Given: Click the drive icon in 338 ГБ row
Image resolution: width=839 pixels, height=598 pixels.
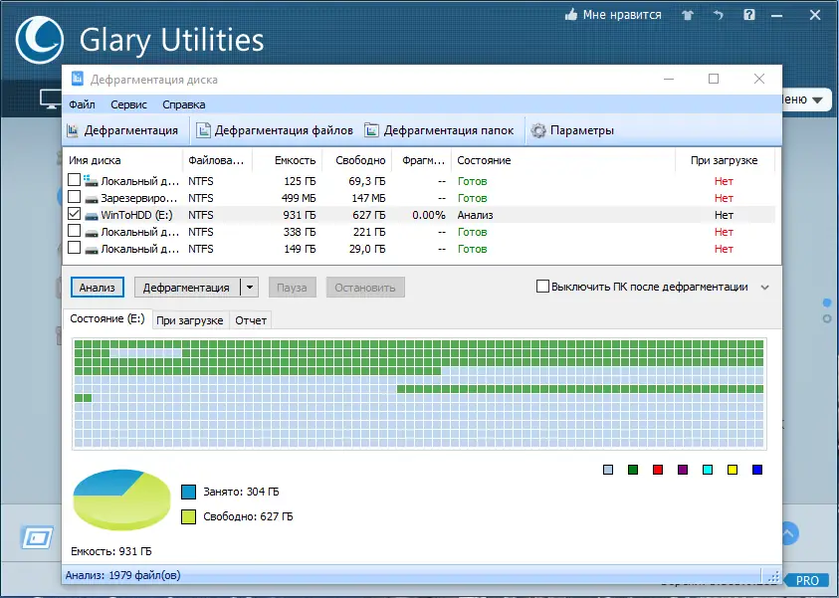Looking at the screenshot, I should tap(92, 233).
